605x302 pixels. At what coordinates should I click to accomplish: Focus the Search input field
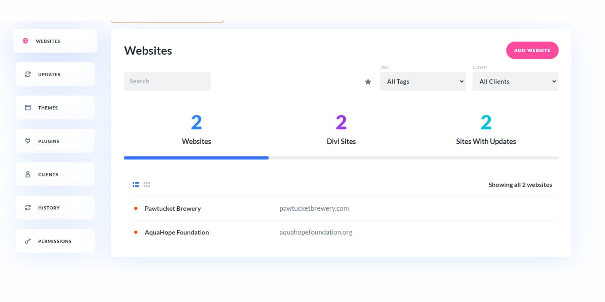click(x=167, y=81)
